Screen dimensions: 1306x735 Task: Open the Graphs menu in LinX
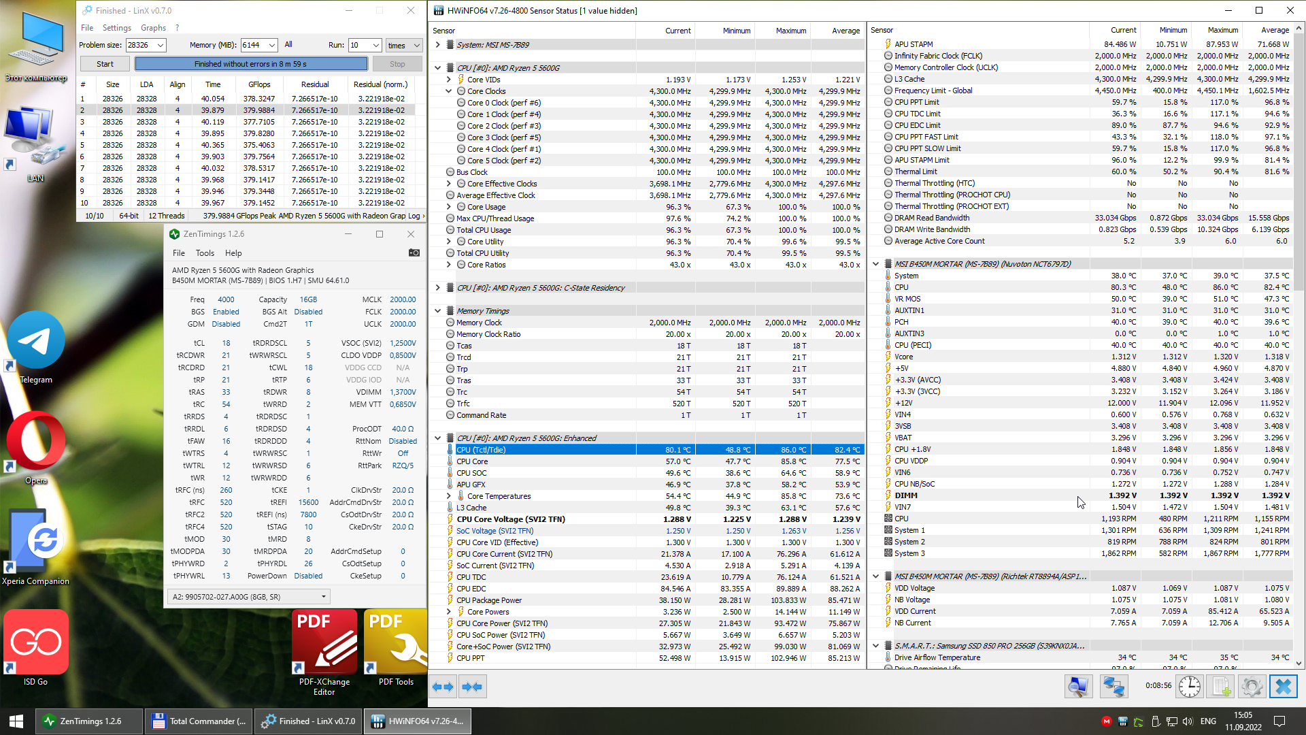[153, 28]
